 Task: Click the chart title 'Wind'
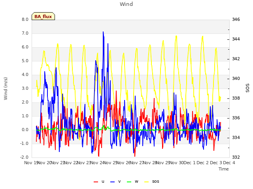point(126,4)
